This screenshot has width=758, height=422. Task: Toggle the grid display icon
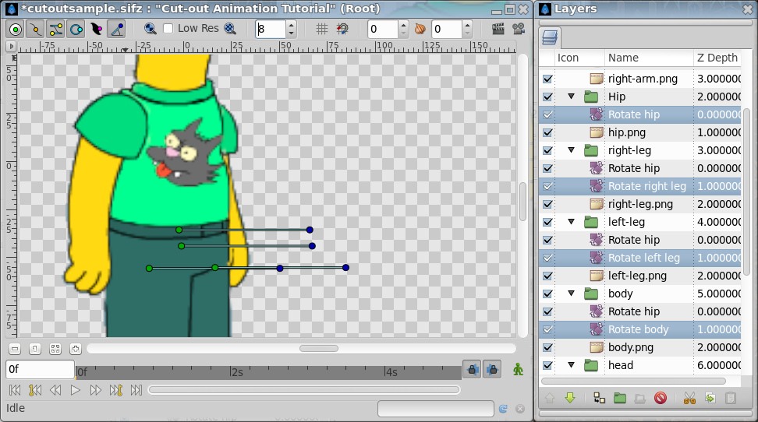(x=322, y=29)
